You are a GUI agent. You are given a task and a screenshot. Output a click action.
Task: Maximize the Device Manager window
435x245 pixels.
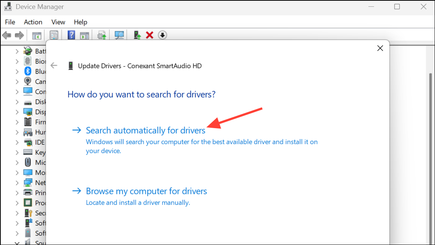click(x=397, y=7)
